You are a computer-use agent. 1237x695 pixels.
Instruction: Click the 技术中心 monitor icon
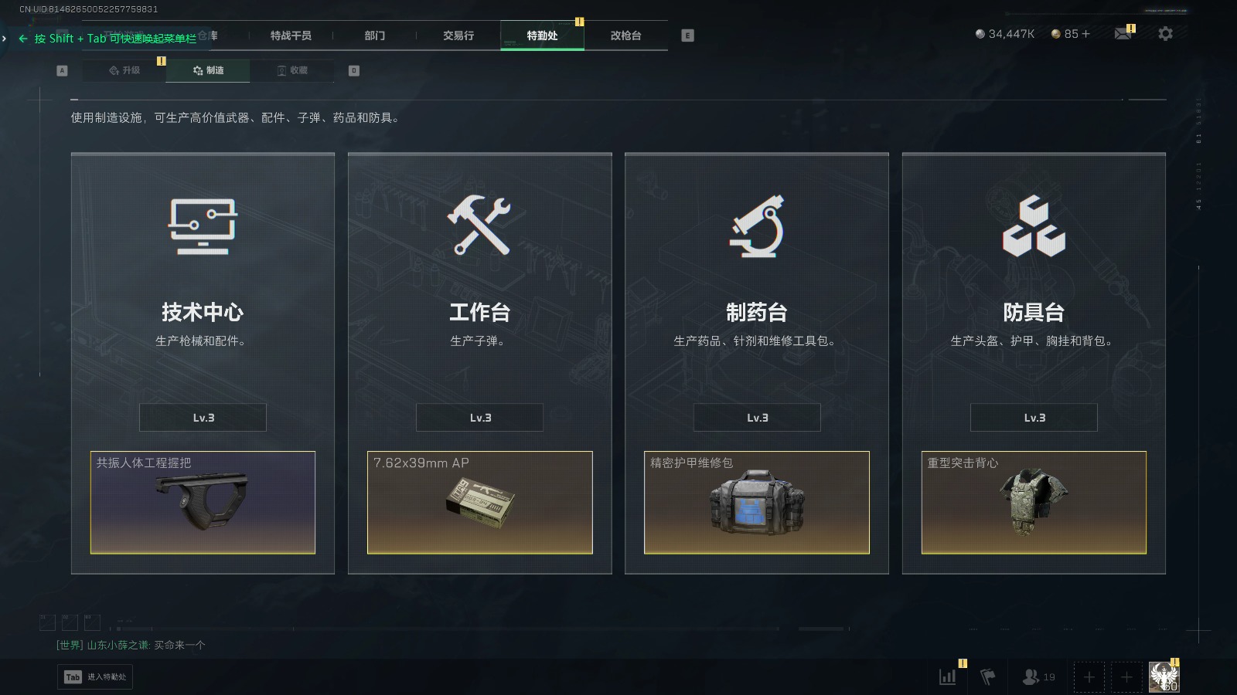coord(203,226)
